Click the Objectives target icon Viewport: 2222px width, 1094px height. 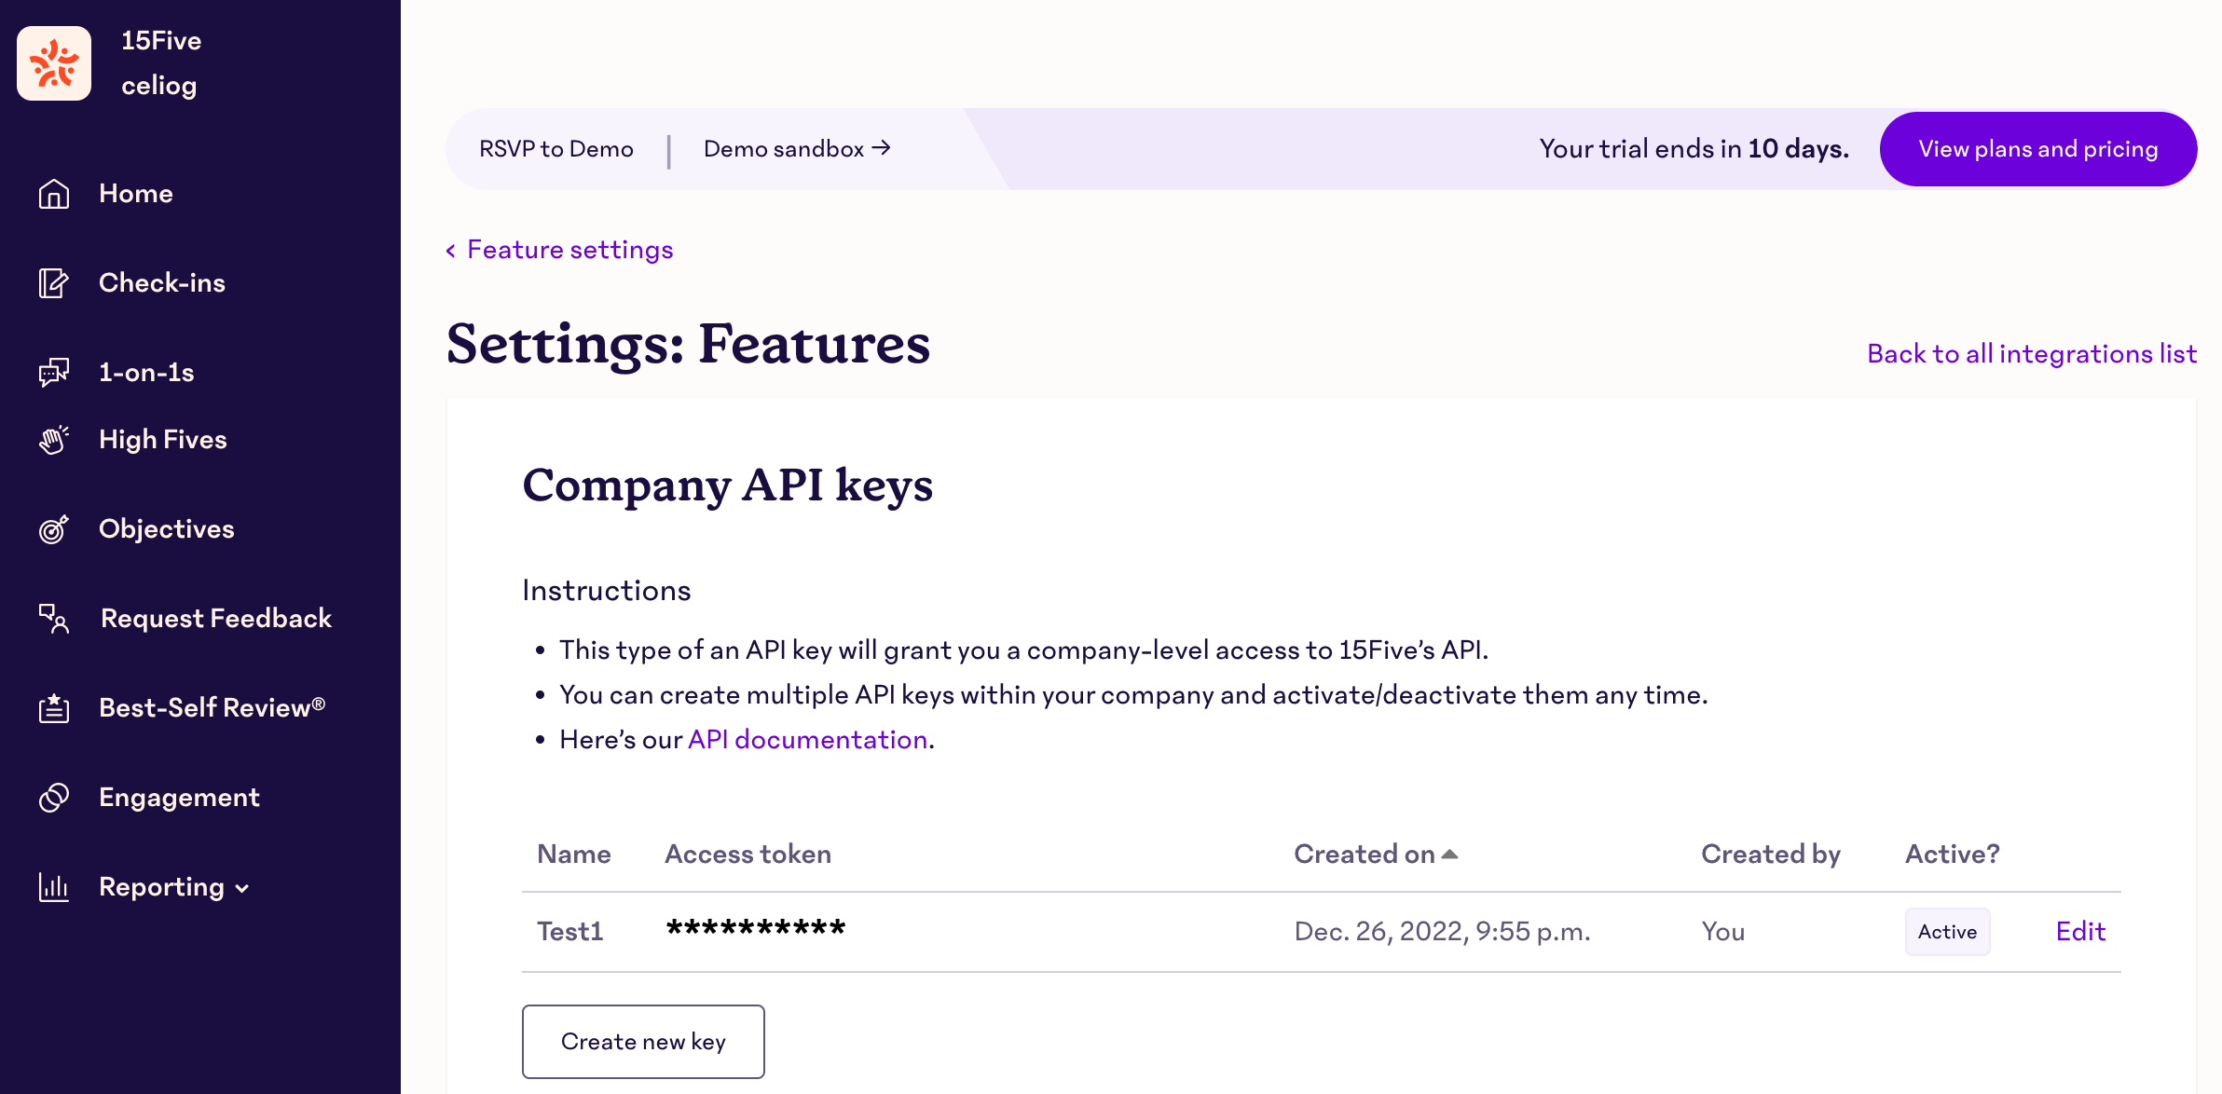pyautogui.click(x=54, y=529)
